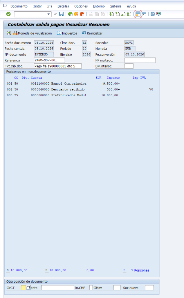Click the Importe column header
The width and height of the screenshot is (184, 298).
click(113, 78)
